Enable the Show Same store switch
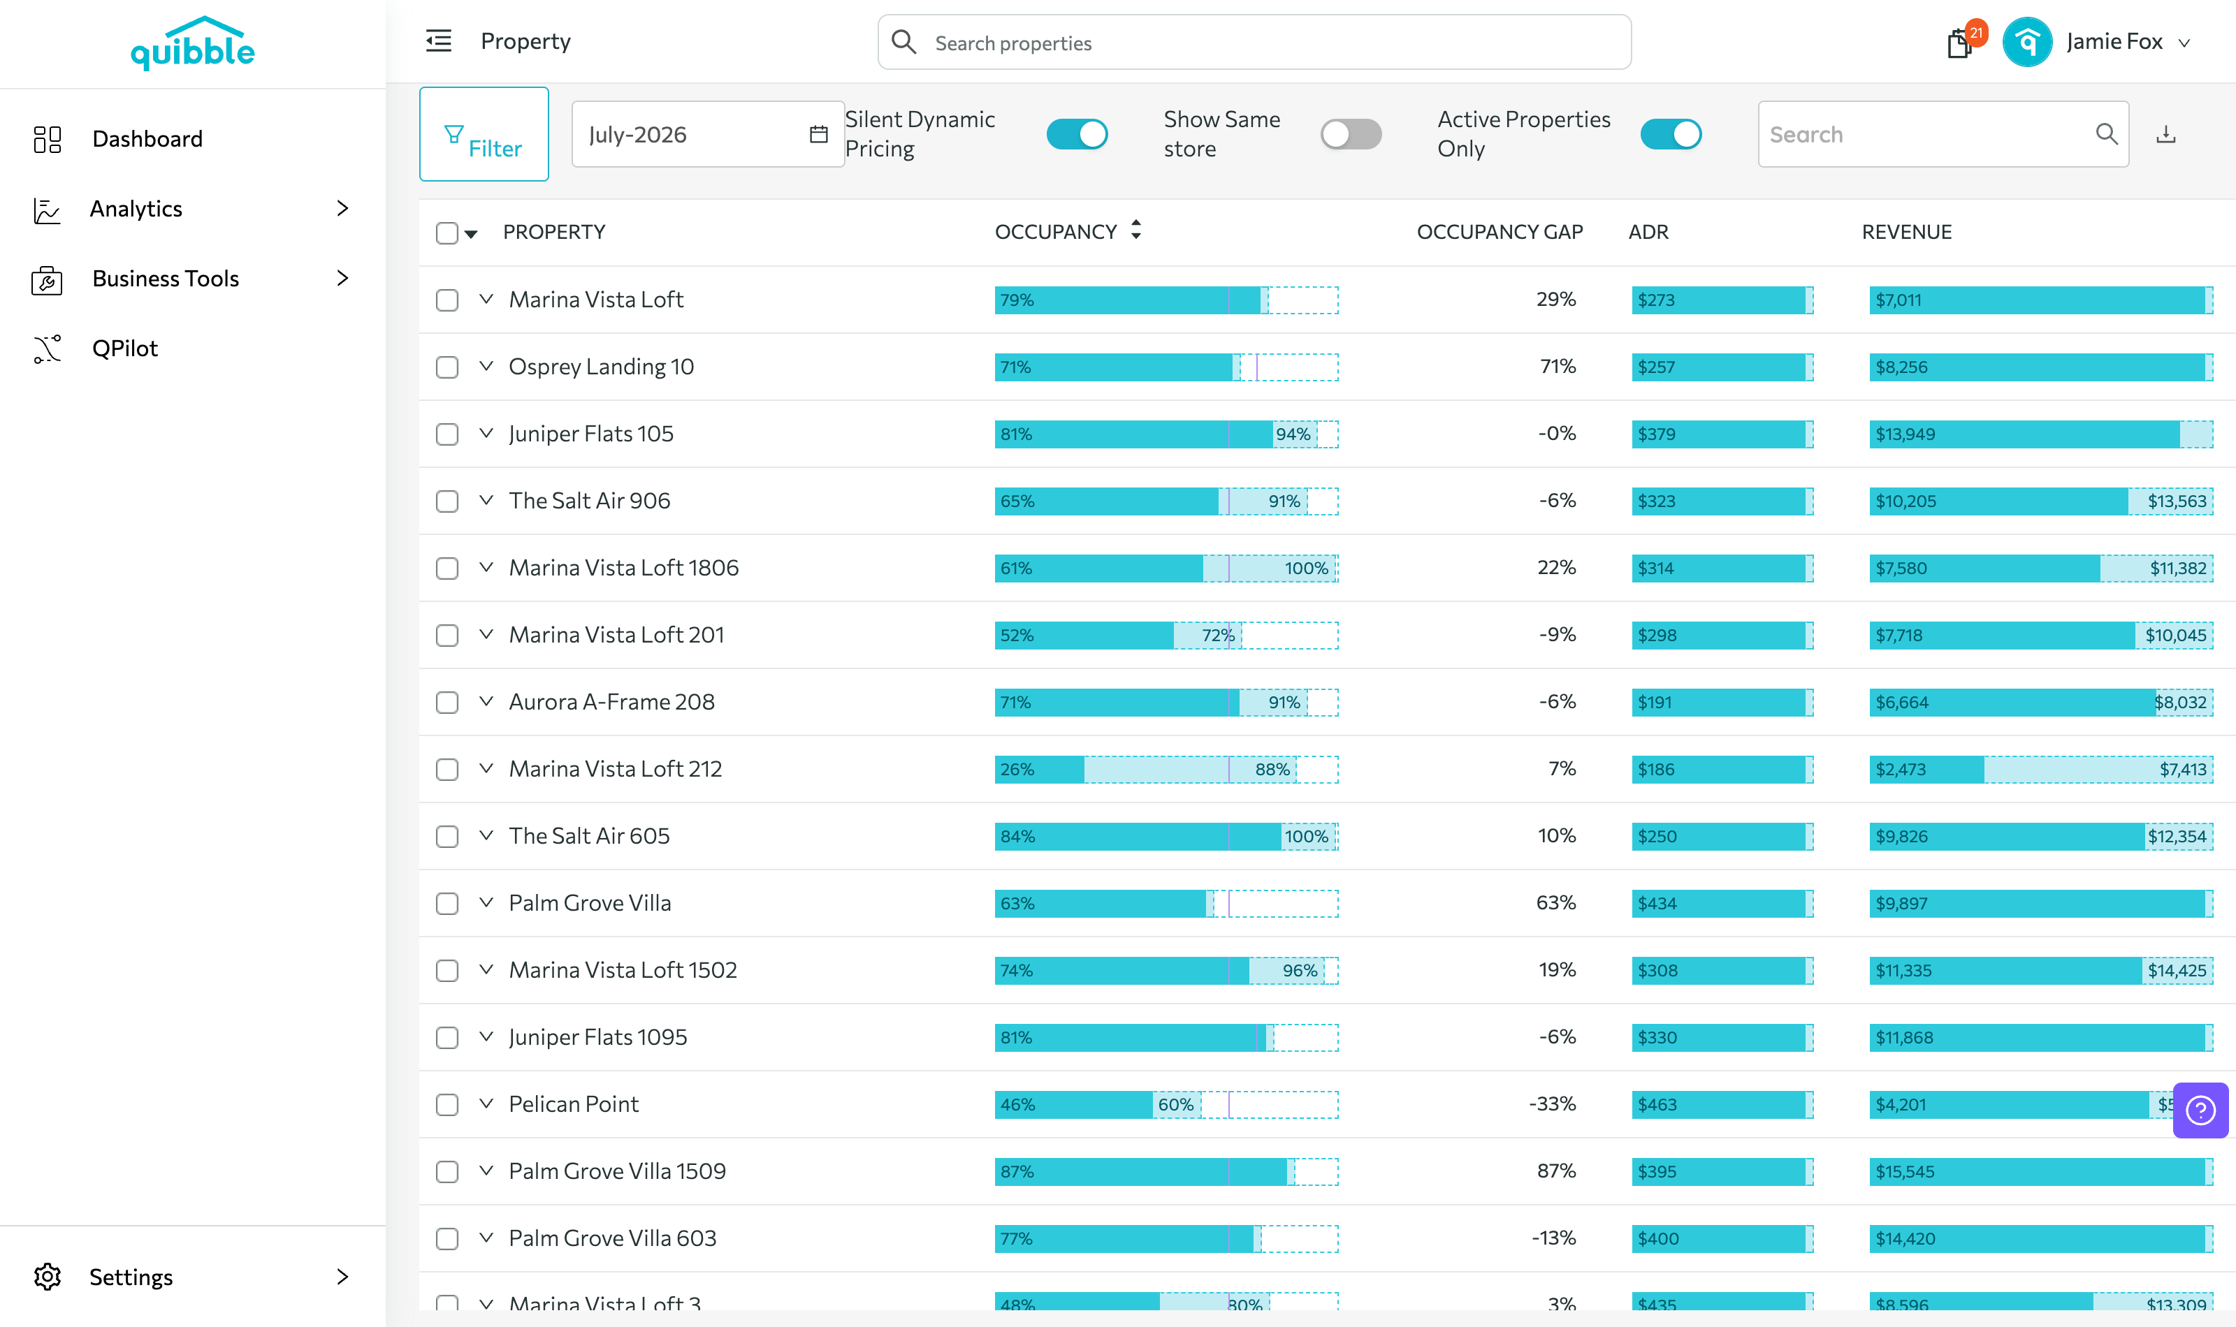 [x=1351, y=134]
